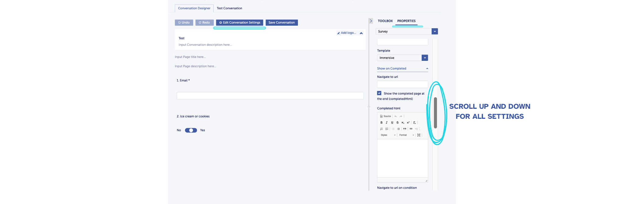
Task: Select the 1. Email question title
Action: [183, 80]
